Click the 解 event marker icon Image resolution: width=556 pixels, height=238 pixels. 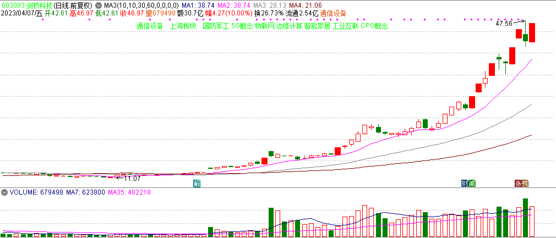pos(197,183)
